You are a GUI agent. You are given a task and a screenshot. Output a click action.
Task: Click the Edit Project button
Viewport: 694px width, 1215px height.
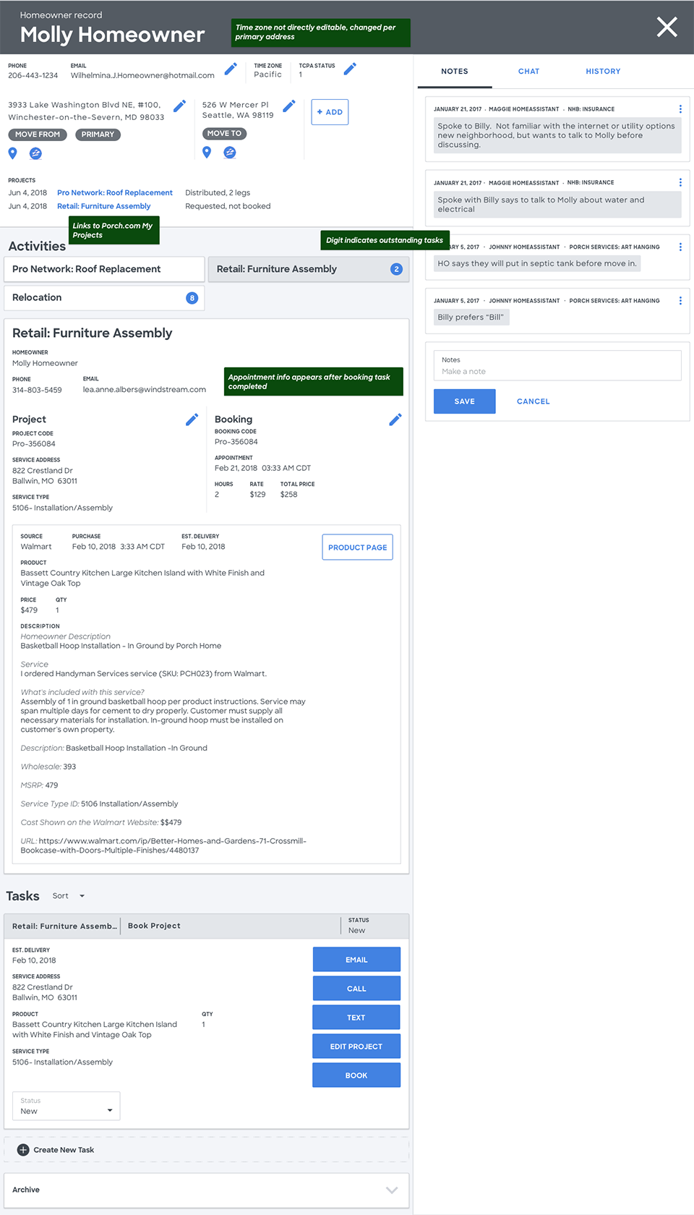(x=356, y=1046)
